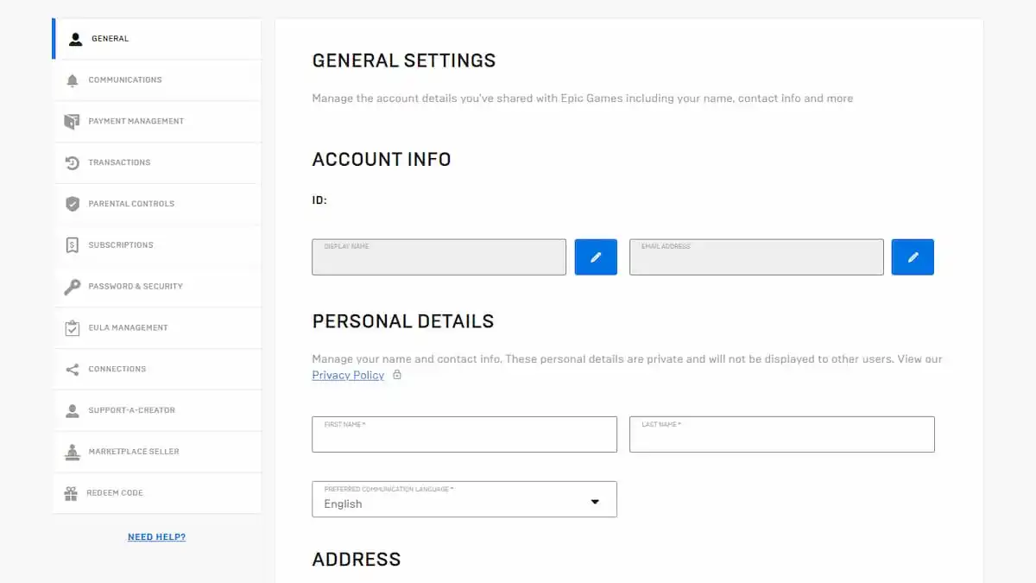Viewport: 1036px width, 583px height.
Task: Click the bell icon for Communications
Action: tap(73, 80)
